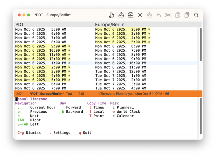This screenshot has width=216, height=157.
Task: Click the lower pane scrollbar thumb
Action: click(201, 116)
